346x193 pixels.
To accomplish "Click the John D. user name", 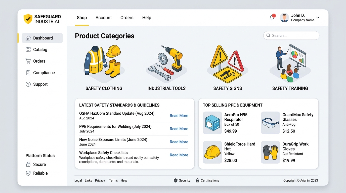I will (298, 15).
